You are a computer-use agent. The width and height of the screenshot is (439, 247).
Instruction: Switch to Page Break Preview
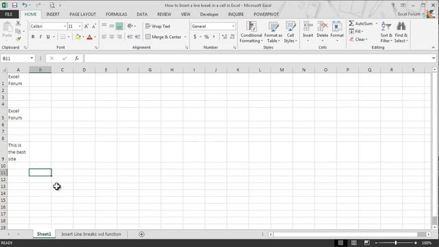pyautogui.click(x=367, y=243)
